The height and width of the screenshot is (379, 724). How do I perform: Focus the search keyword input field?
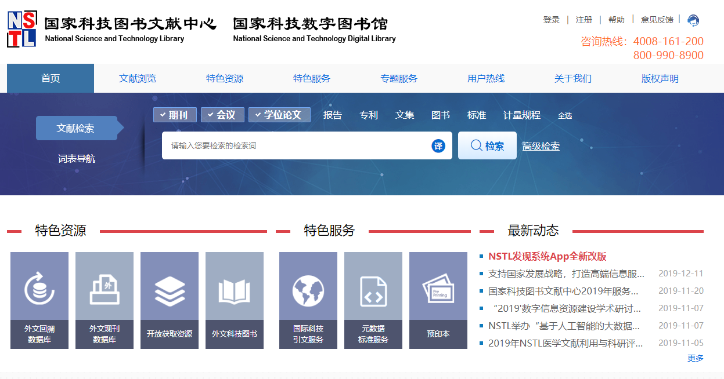pyautogui.click(x=296, y=146)
